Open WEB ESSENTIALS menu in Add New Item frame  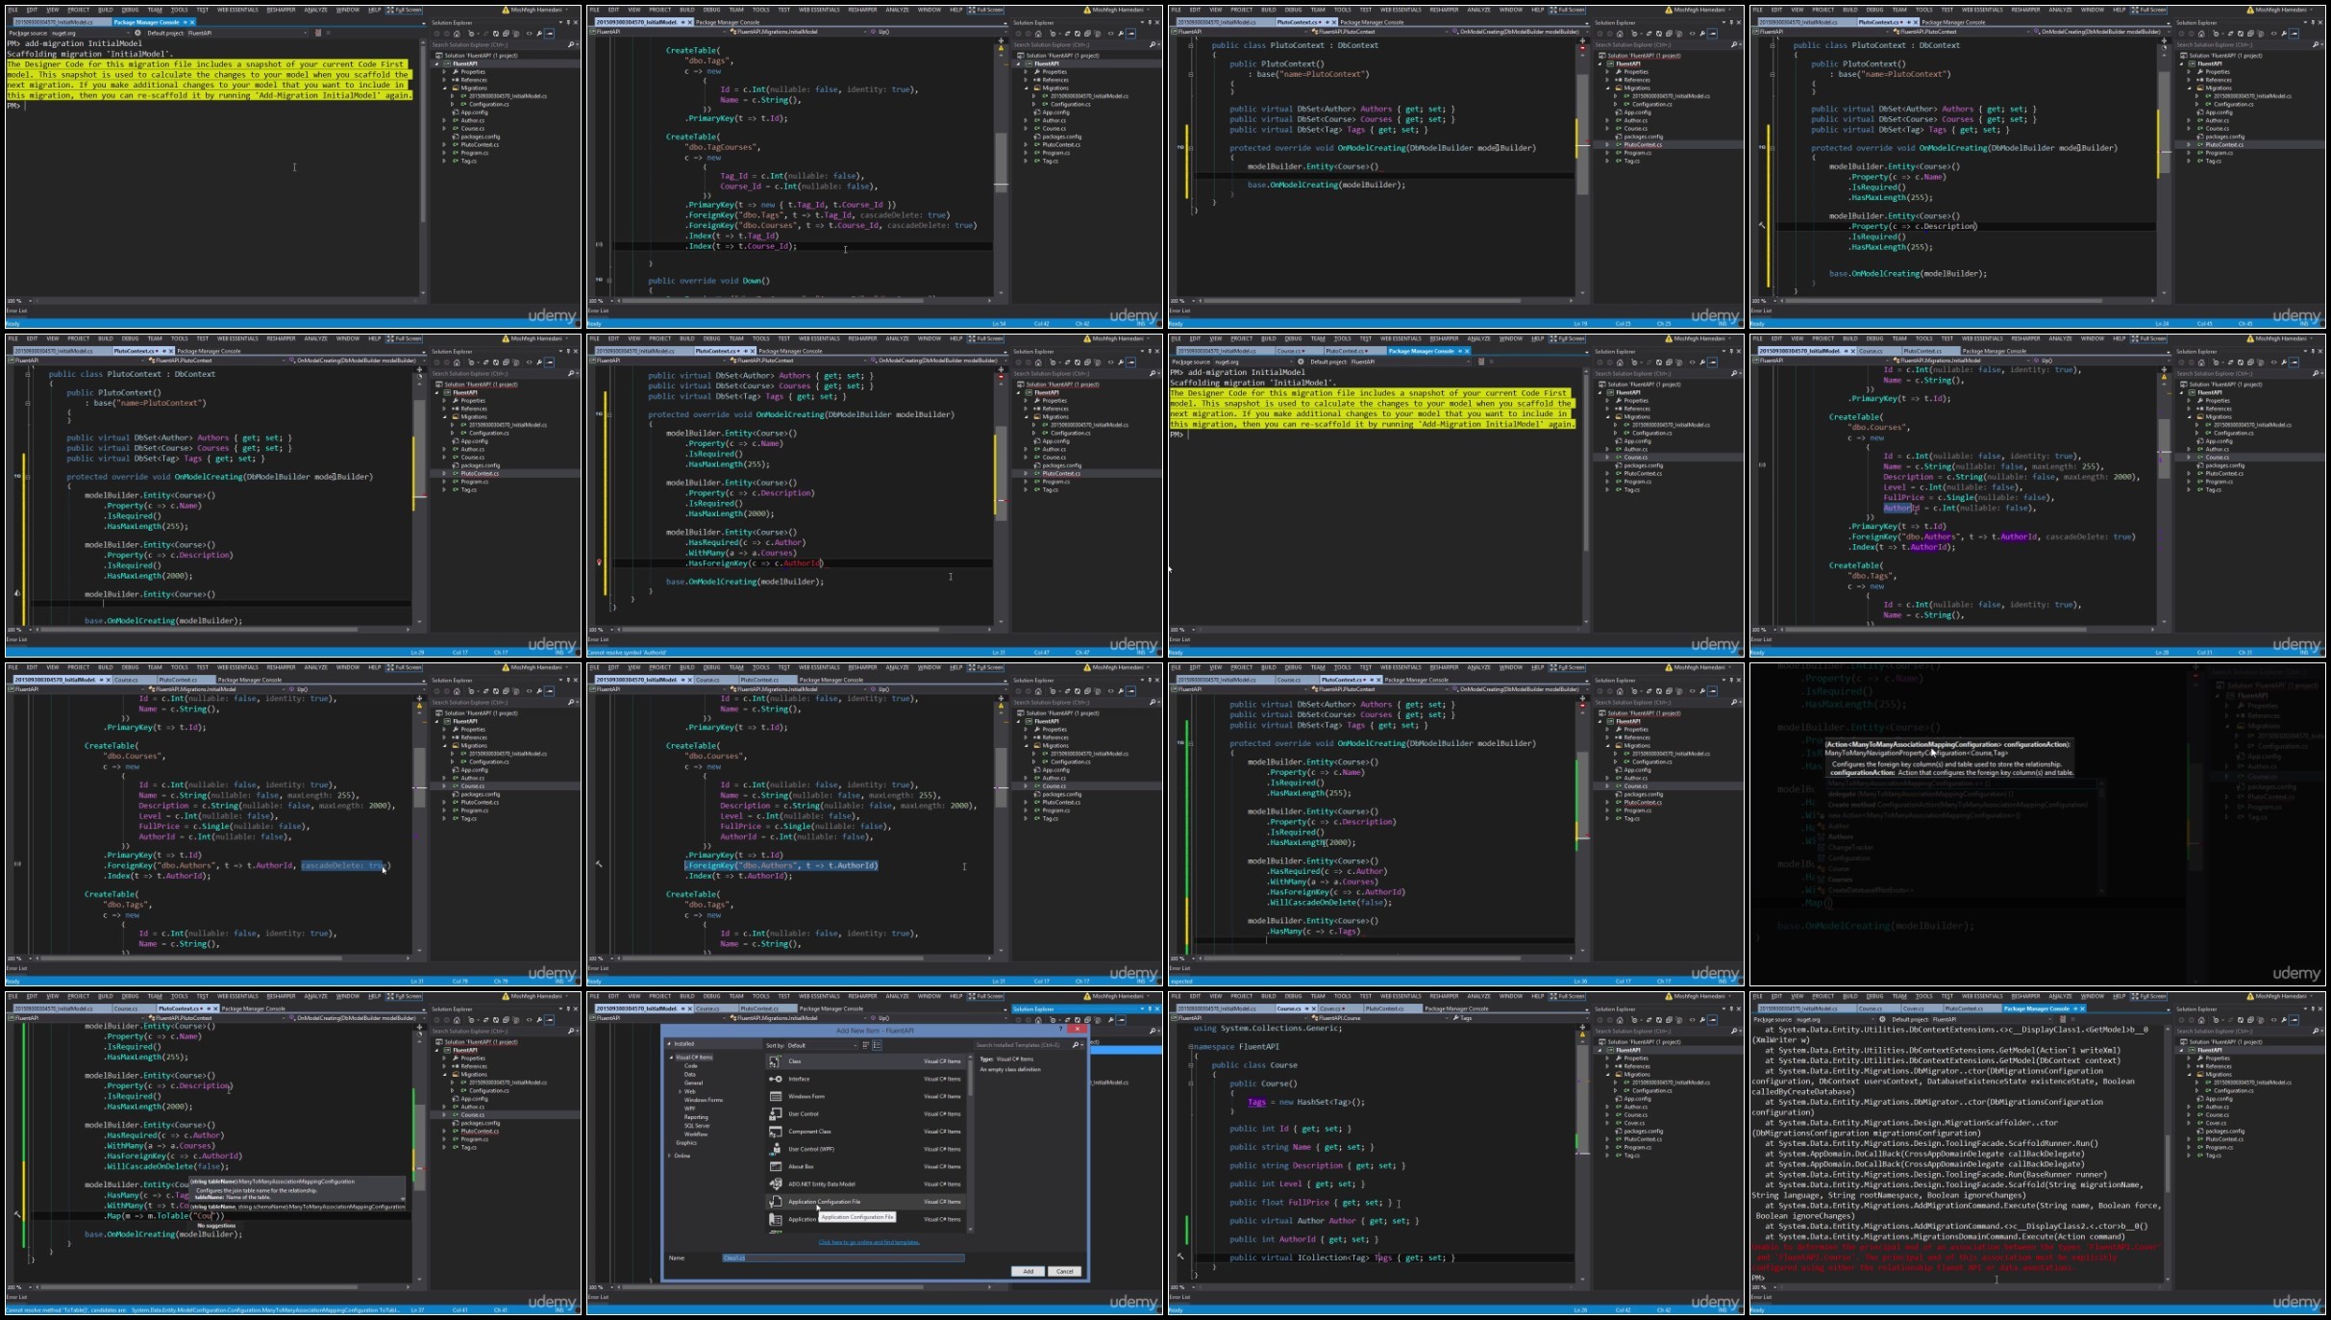pos(819,996)
